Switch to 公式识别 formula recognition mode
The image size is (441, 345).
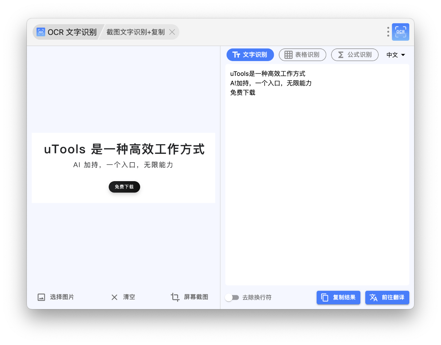coord(355,55)
